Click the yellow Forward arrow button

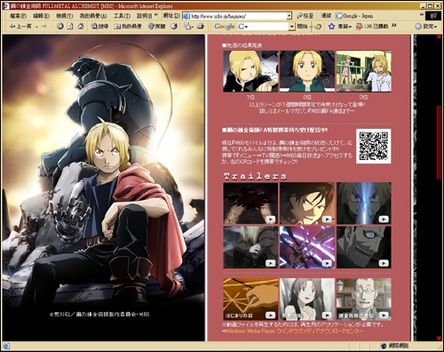click(x=44, y=27)
